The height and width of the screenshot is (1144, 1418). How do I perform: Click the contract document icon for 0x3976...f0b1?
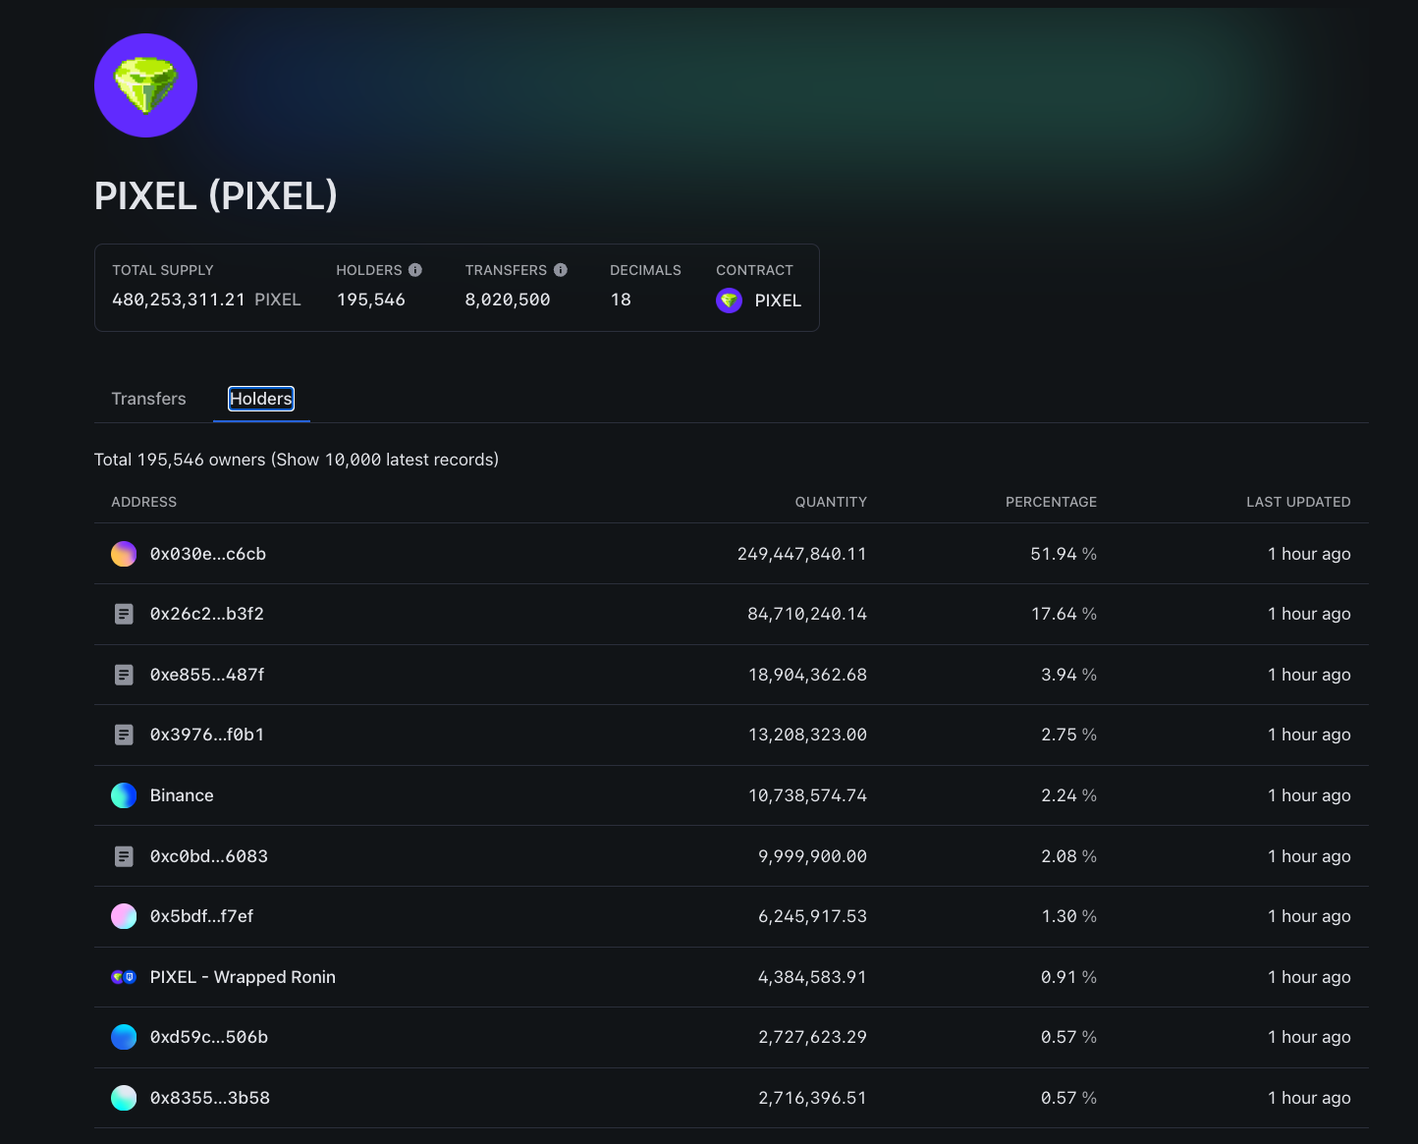click(124, 735)
